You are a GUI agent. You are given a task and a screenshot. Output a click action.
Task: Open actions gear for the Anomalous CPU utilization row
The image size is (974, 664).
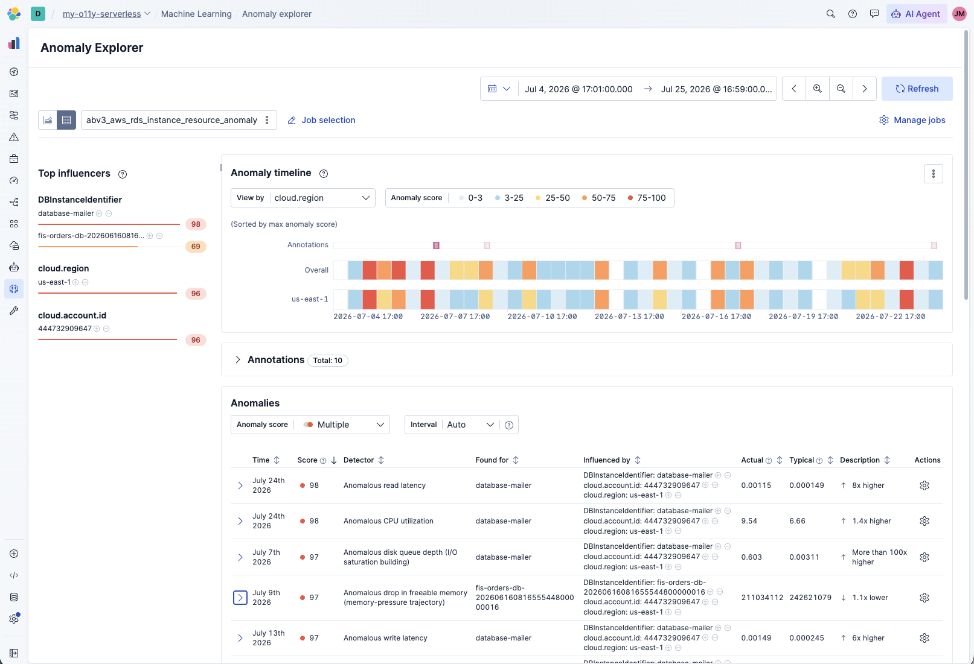pyautogui.click(x=924, y=521)
